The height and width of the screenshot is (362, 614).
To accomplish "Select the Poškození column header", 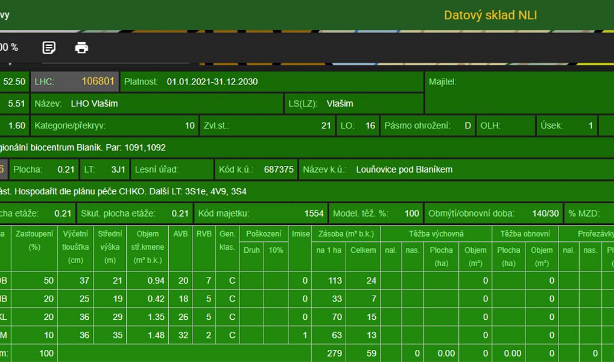I will 264,234.
